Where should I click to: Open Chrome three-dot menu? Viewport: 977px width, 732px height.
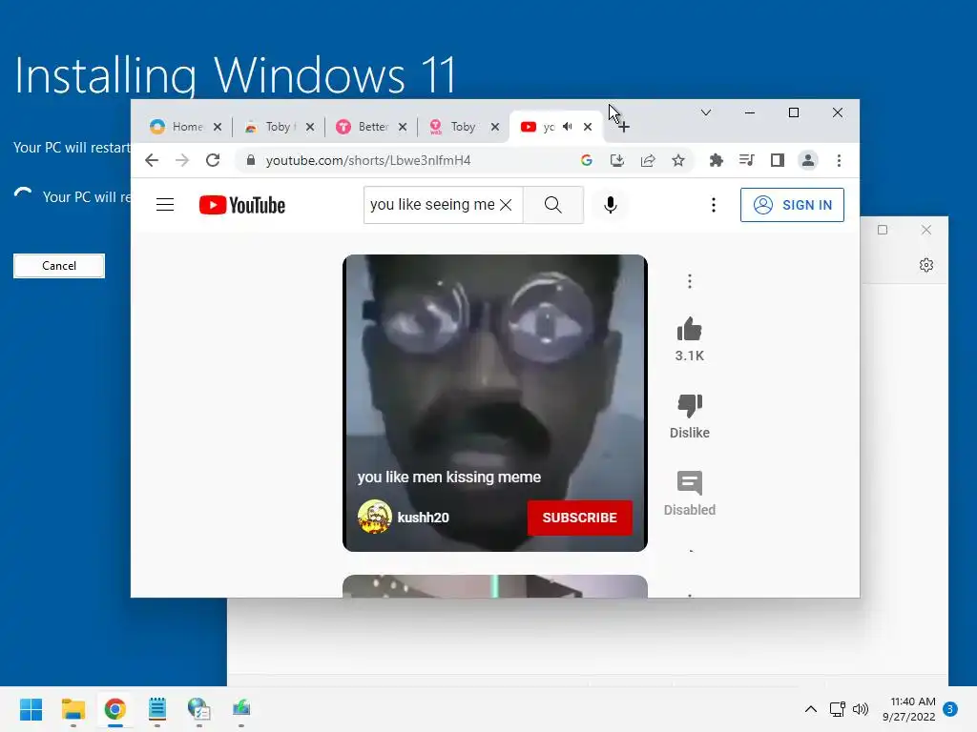(839, 160)
